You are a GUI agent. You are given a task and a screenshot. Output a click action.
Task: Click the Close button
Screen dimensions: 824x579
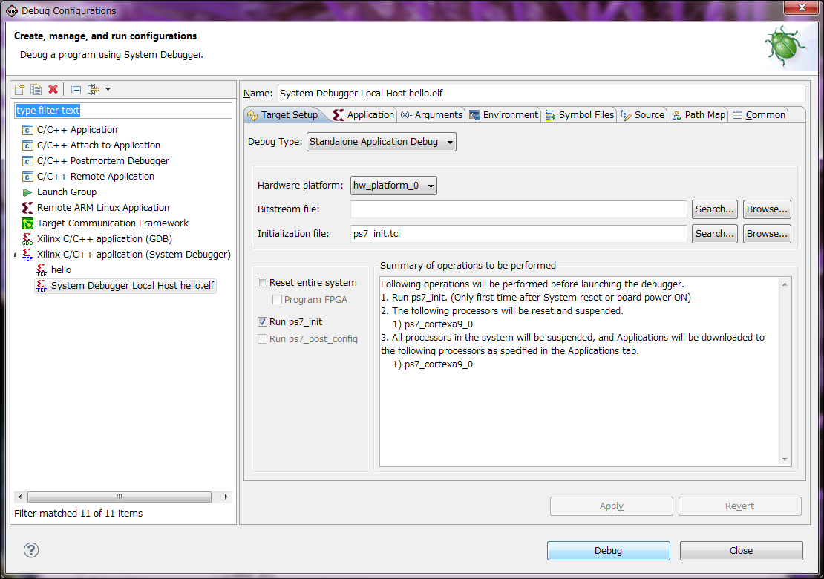[741, 551]
